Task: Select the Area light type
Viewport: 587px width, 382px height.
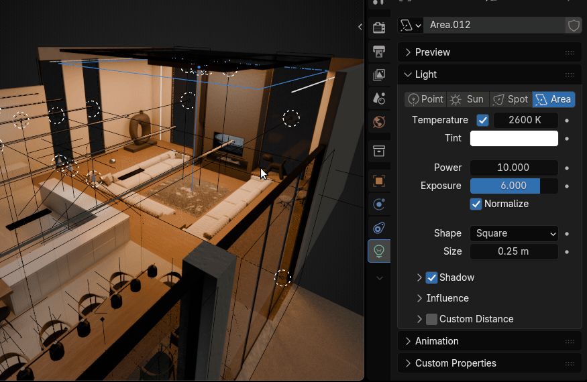Action: (553, 100)
